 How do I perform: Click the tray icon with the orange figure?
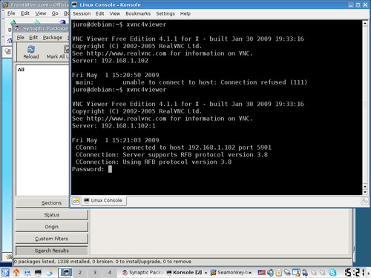[296, 273]
